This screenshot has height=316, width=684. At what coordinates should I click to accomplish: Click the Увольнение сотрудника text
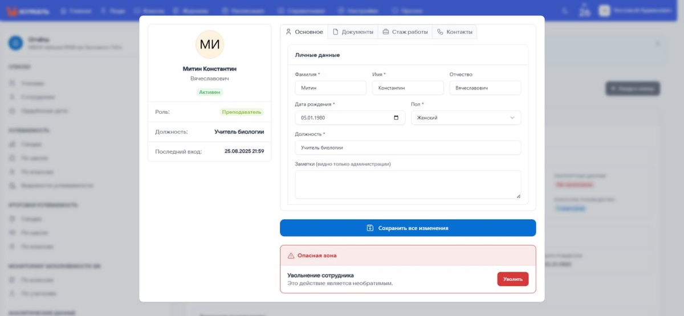point(320,276)
